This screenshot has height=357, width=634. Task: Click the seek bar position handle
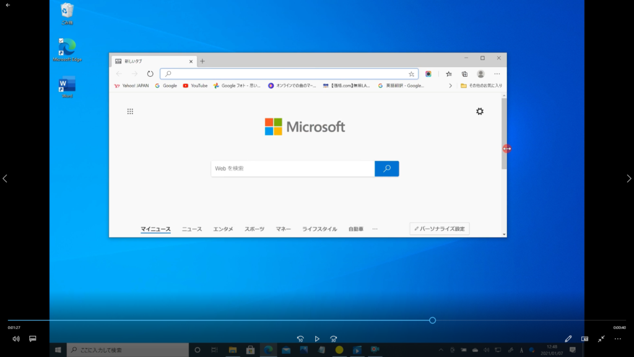[432, 320]
